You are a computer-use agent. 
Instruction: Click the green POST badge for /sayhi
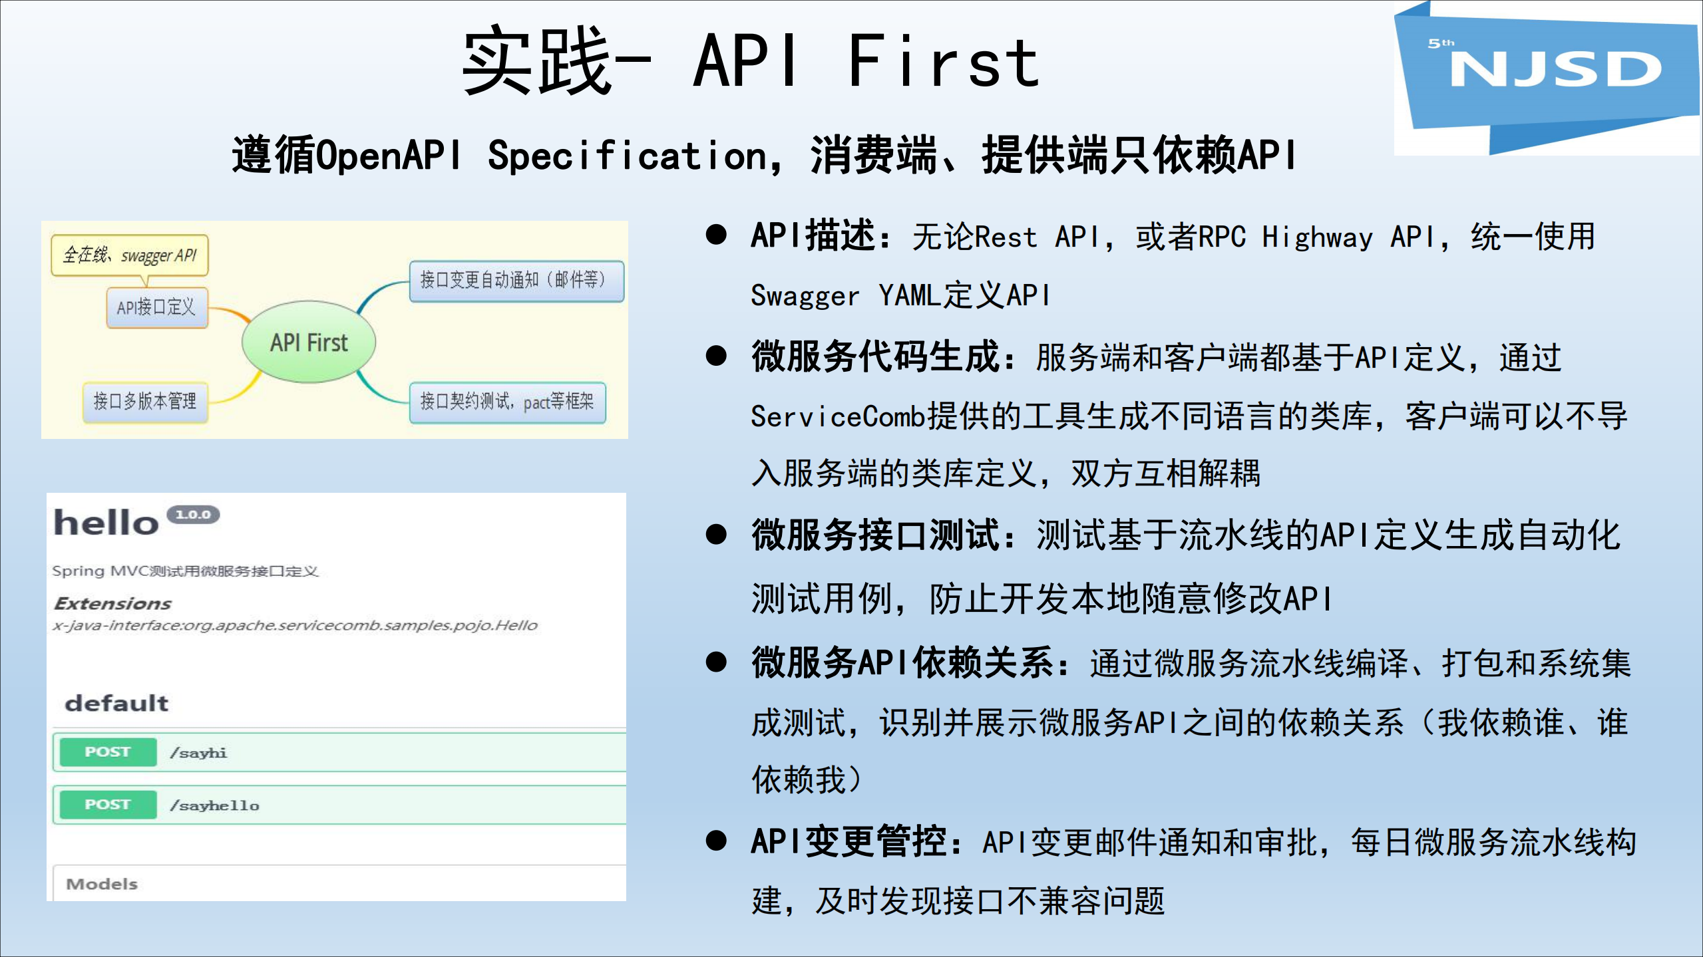click(106, 752)
